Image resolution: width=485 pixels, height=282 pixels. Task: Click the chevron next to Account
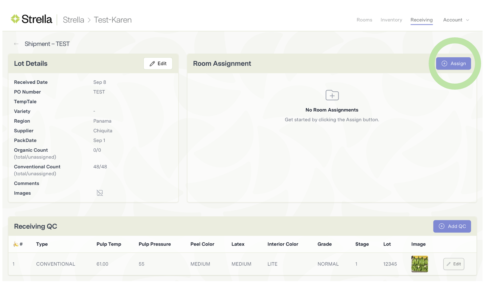click(x=468, y=20)
